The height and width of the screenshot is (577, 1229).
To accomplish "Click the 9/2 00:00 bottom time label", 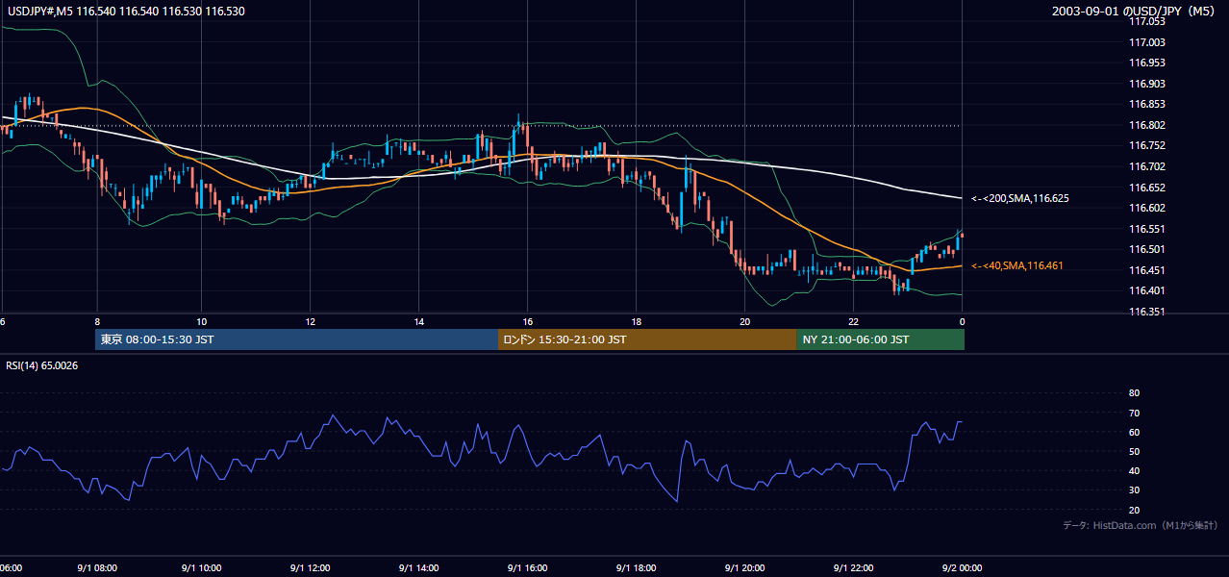I will click(962, 568).
